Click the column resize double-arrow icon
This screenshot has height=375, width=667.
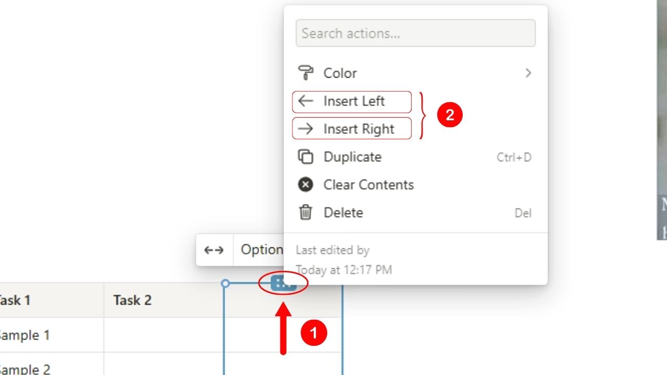215,250
